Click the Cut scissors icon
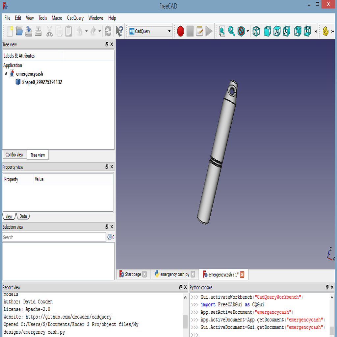 tap(50, 31)
